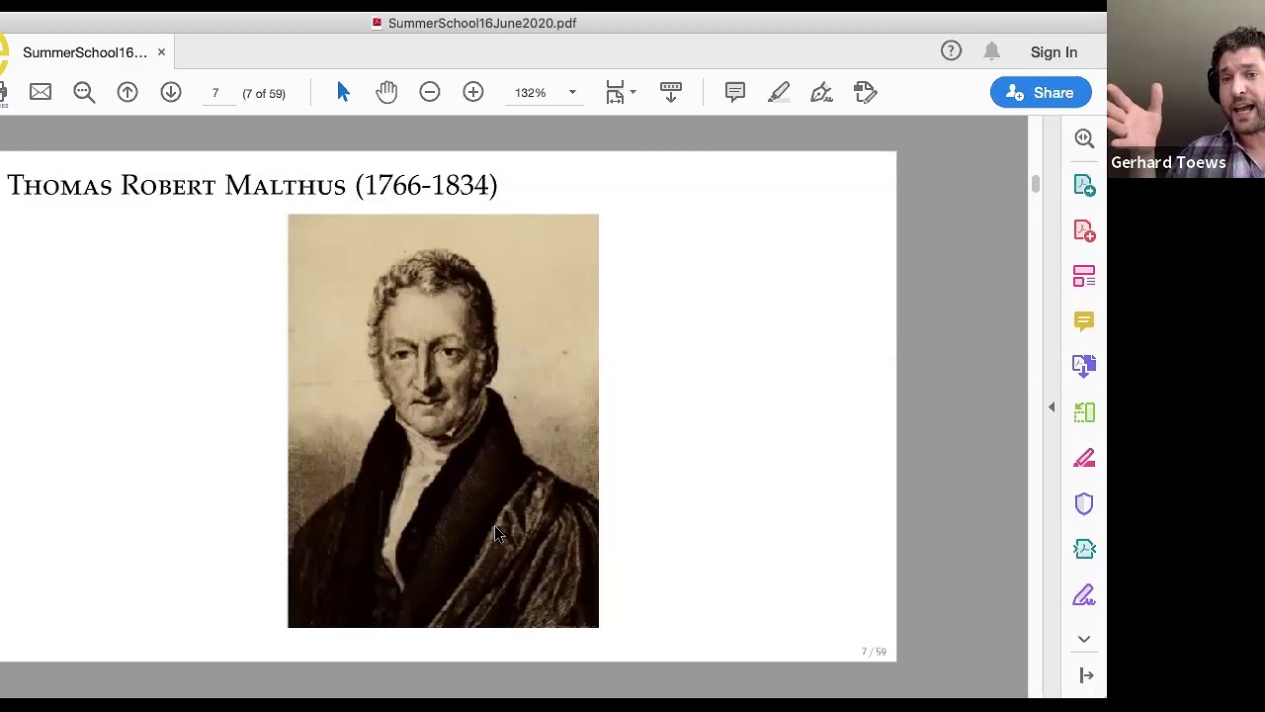This screenshot has width=1265, height=712.
Task: Click the vertical scrollbar thumb
Action: (1036, 184)
